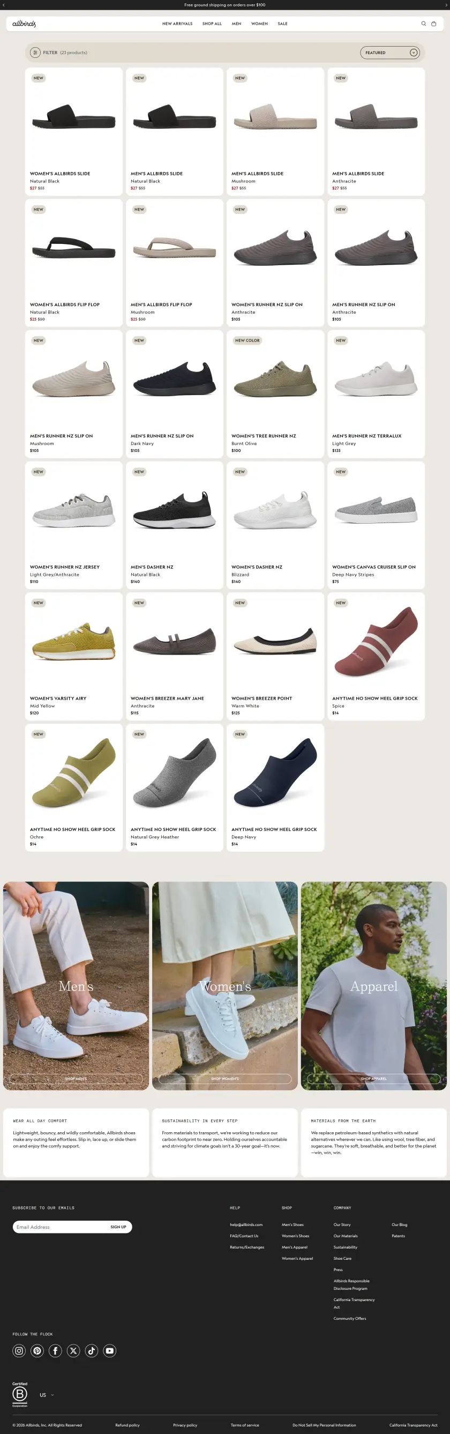Open the X (Twitter) social icon
The width and height of the screenshot is (450, 1434).
point(73,1350)
